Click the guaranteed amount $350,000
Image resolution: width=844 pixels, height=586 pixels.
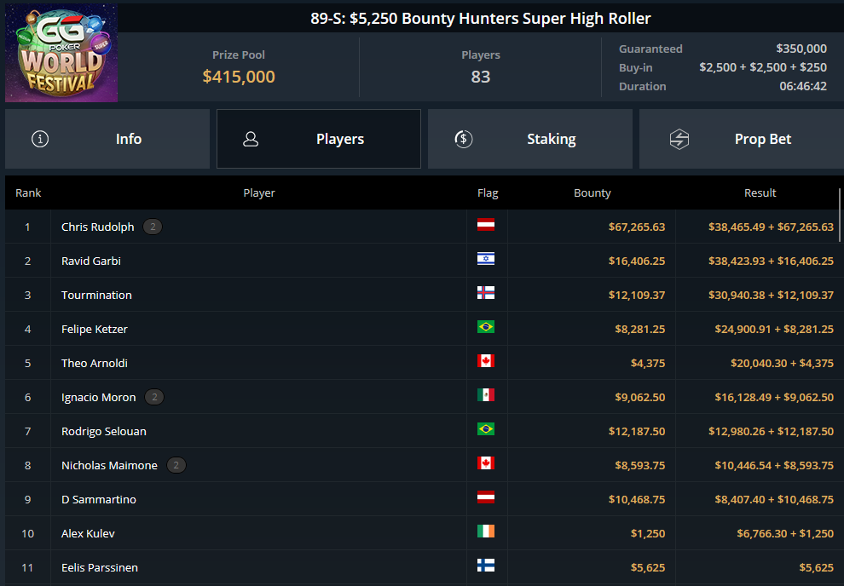(801, 49)
